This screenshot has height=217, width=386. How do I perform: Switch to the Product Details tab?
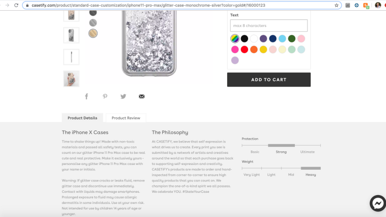(82, 118)
